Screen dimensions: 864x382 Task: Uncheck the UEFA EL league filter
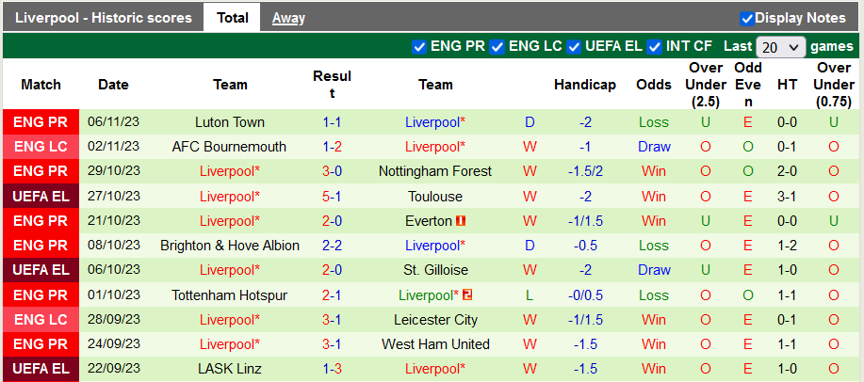tap(575, 46)
